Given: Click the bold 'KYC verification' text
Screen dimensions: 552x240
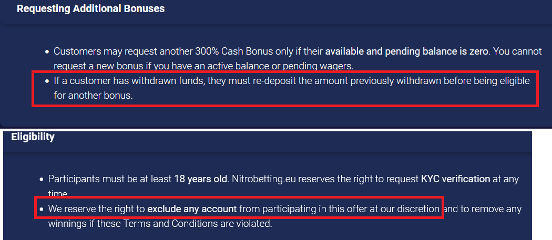Looking at the screenshot, I should (x=456, y=179).
